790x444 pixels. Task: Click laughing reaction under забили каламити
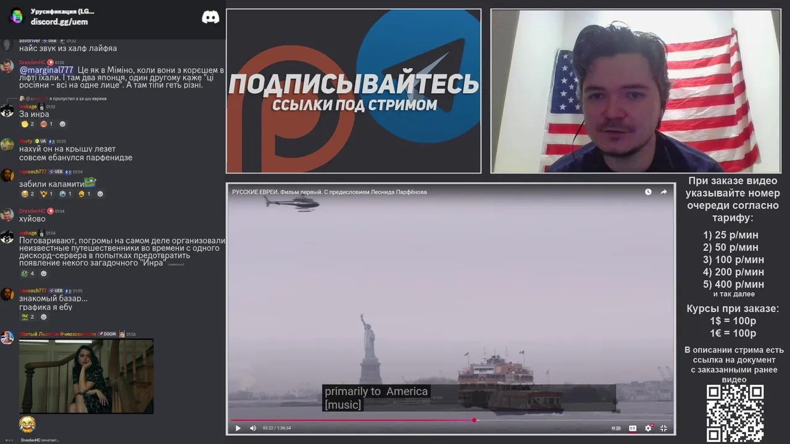[28, 194]
